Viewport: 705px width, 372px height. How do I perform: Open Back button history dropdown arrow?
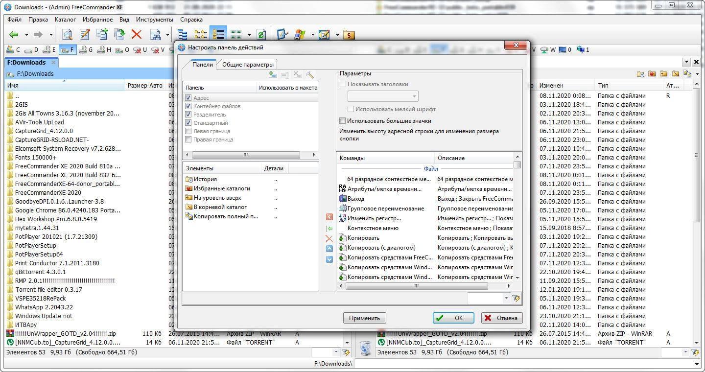click(27, 35)
